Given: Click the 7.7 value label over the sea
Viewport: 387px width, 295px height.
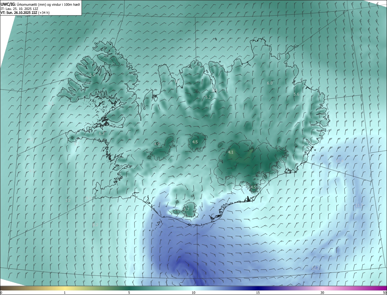Looking at the screenshot, I should click(x=68, y=201).
